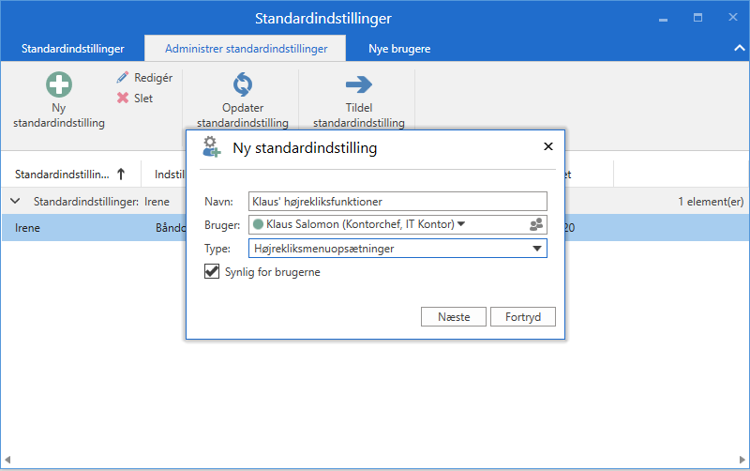Click into the Navn text field
Viewport: 750px width, 471px height.
pos(397,201)
